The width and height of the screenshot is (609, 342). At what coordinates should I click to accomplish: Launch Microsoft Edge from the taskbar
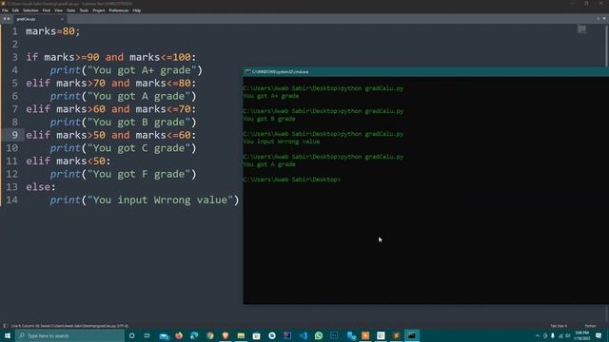pos(194,335)
